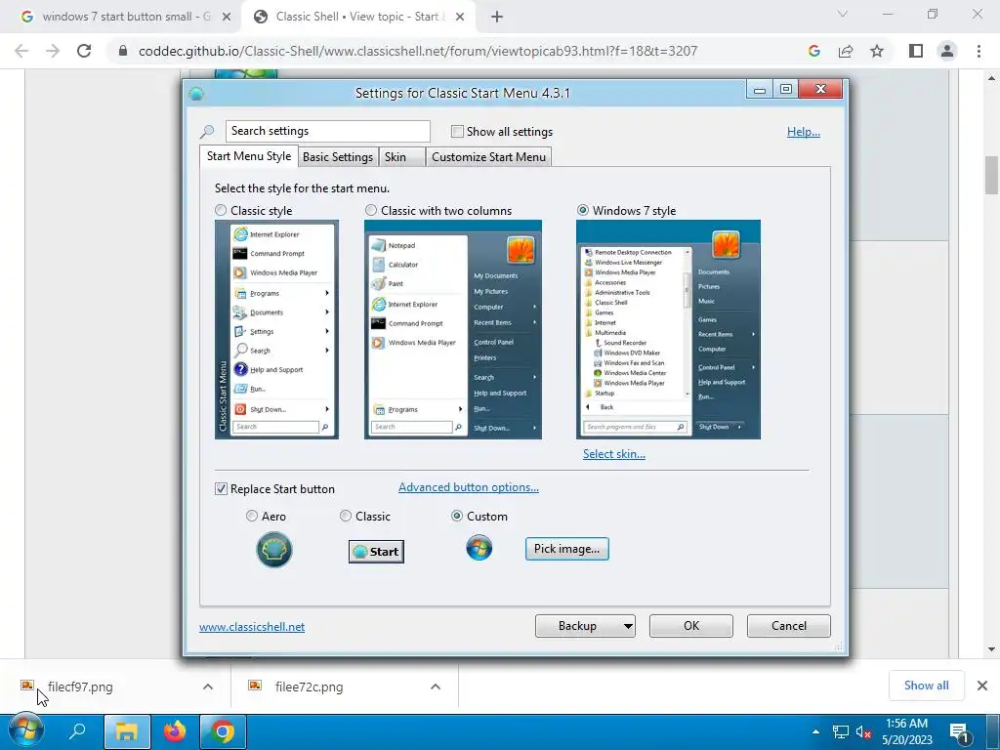Select Windows 7 style radio button
Viewport: 1000px width, 750px height.
click(x=583, y=210)
